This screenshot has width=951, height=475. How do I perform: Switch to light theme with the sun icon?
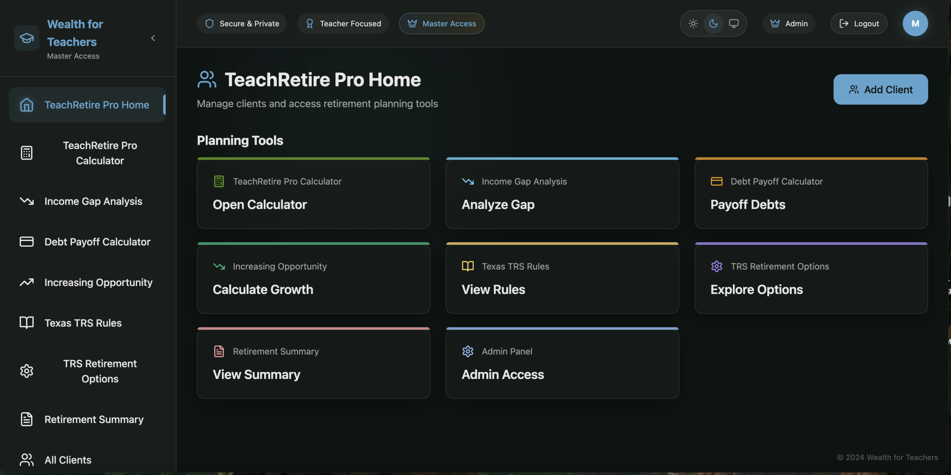[x=693, y=23]
